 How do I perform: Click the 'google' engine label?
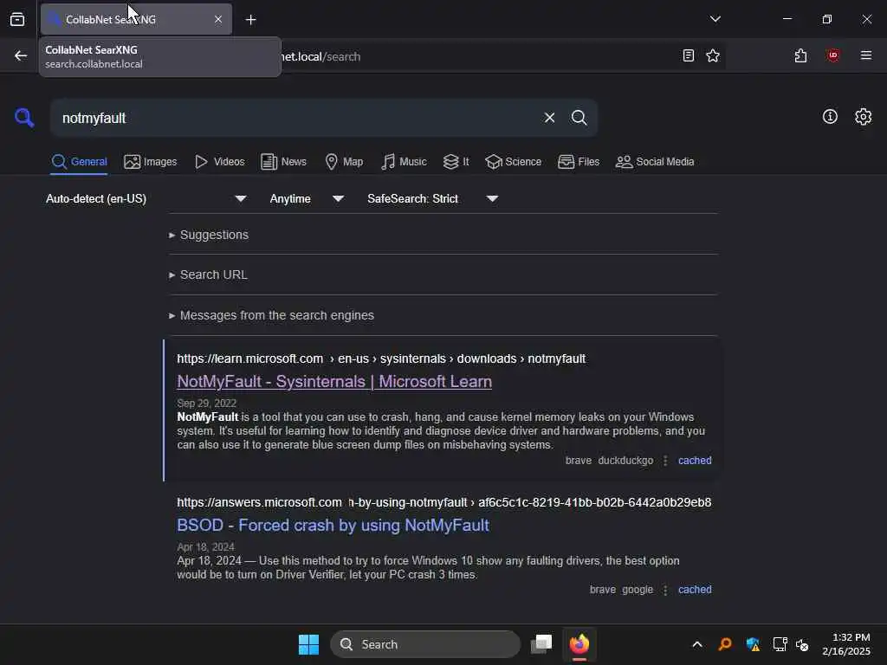pos(638,589)
